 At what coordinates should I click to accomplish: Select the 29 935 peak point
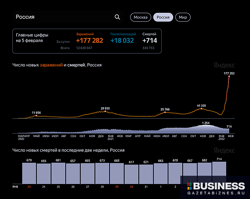point(105,111)
